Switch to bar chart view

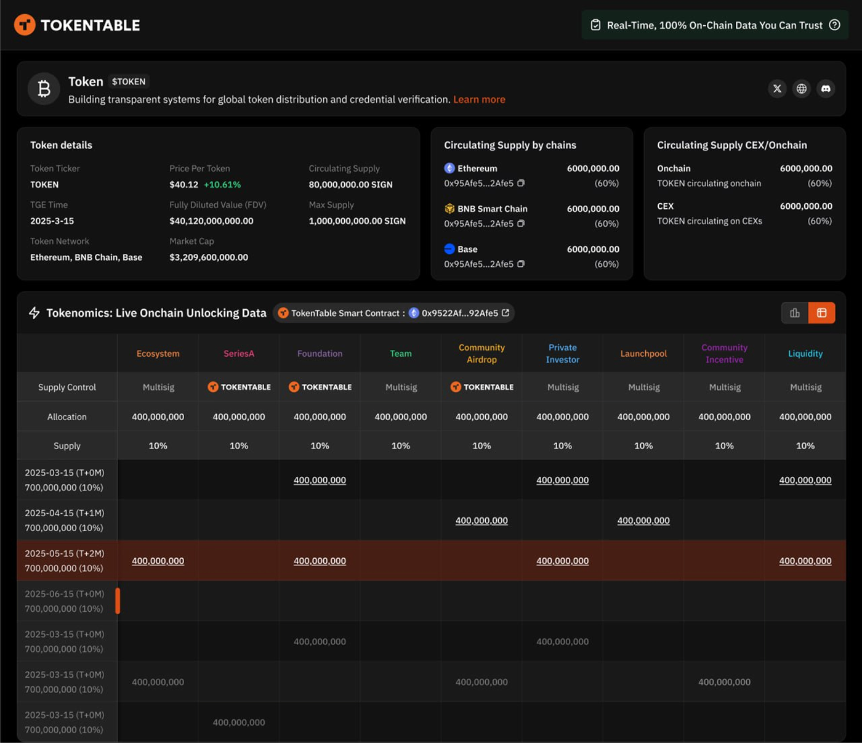[795, 313]
